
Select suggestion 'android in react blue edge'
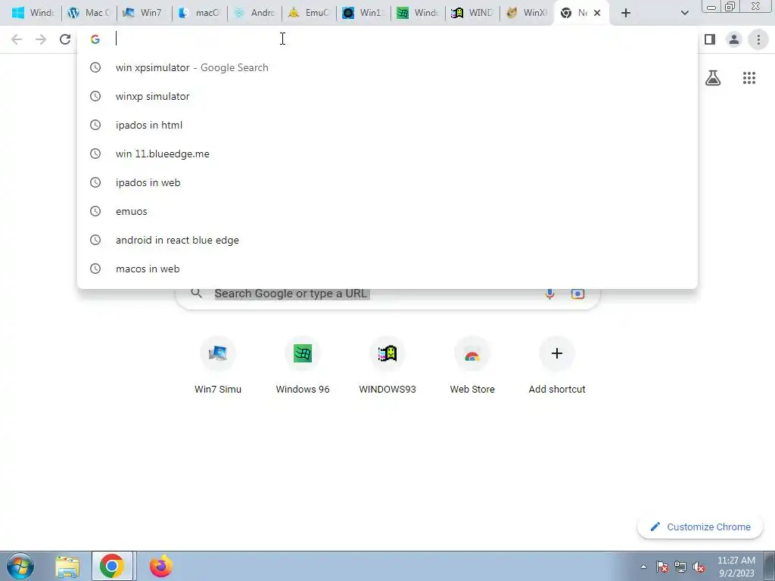point(387,240)
